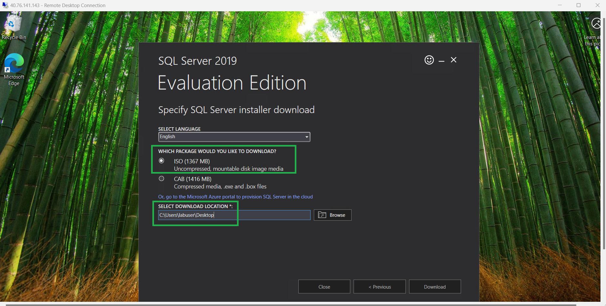Click the Remote Desktop vertical scrollbar
The height and width of the screenshot is (306, 606).
[x=604, y=134]
